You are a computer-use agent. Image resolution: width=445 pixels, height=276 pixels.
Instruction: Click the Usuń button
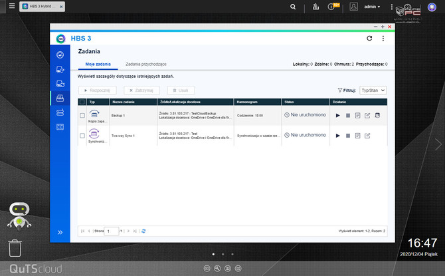(181, 90)
